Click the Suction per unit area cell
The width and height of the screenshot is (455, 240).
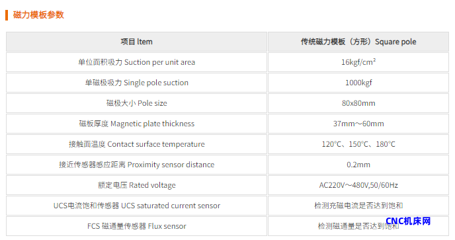136,62
